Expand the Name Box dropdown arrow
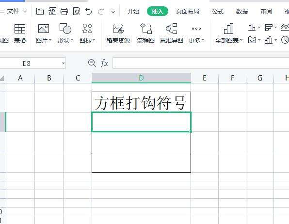 click(63, 64)
